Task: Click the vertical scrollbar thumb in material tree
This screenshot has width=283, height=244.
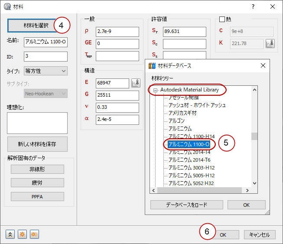Action: tap(254, 136)
